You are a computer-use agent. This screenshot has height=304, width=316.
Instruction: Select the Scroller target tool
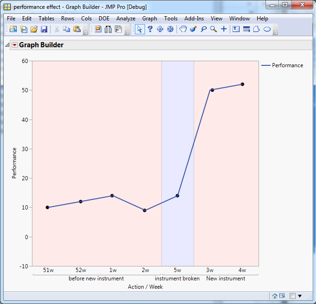171,29
